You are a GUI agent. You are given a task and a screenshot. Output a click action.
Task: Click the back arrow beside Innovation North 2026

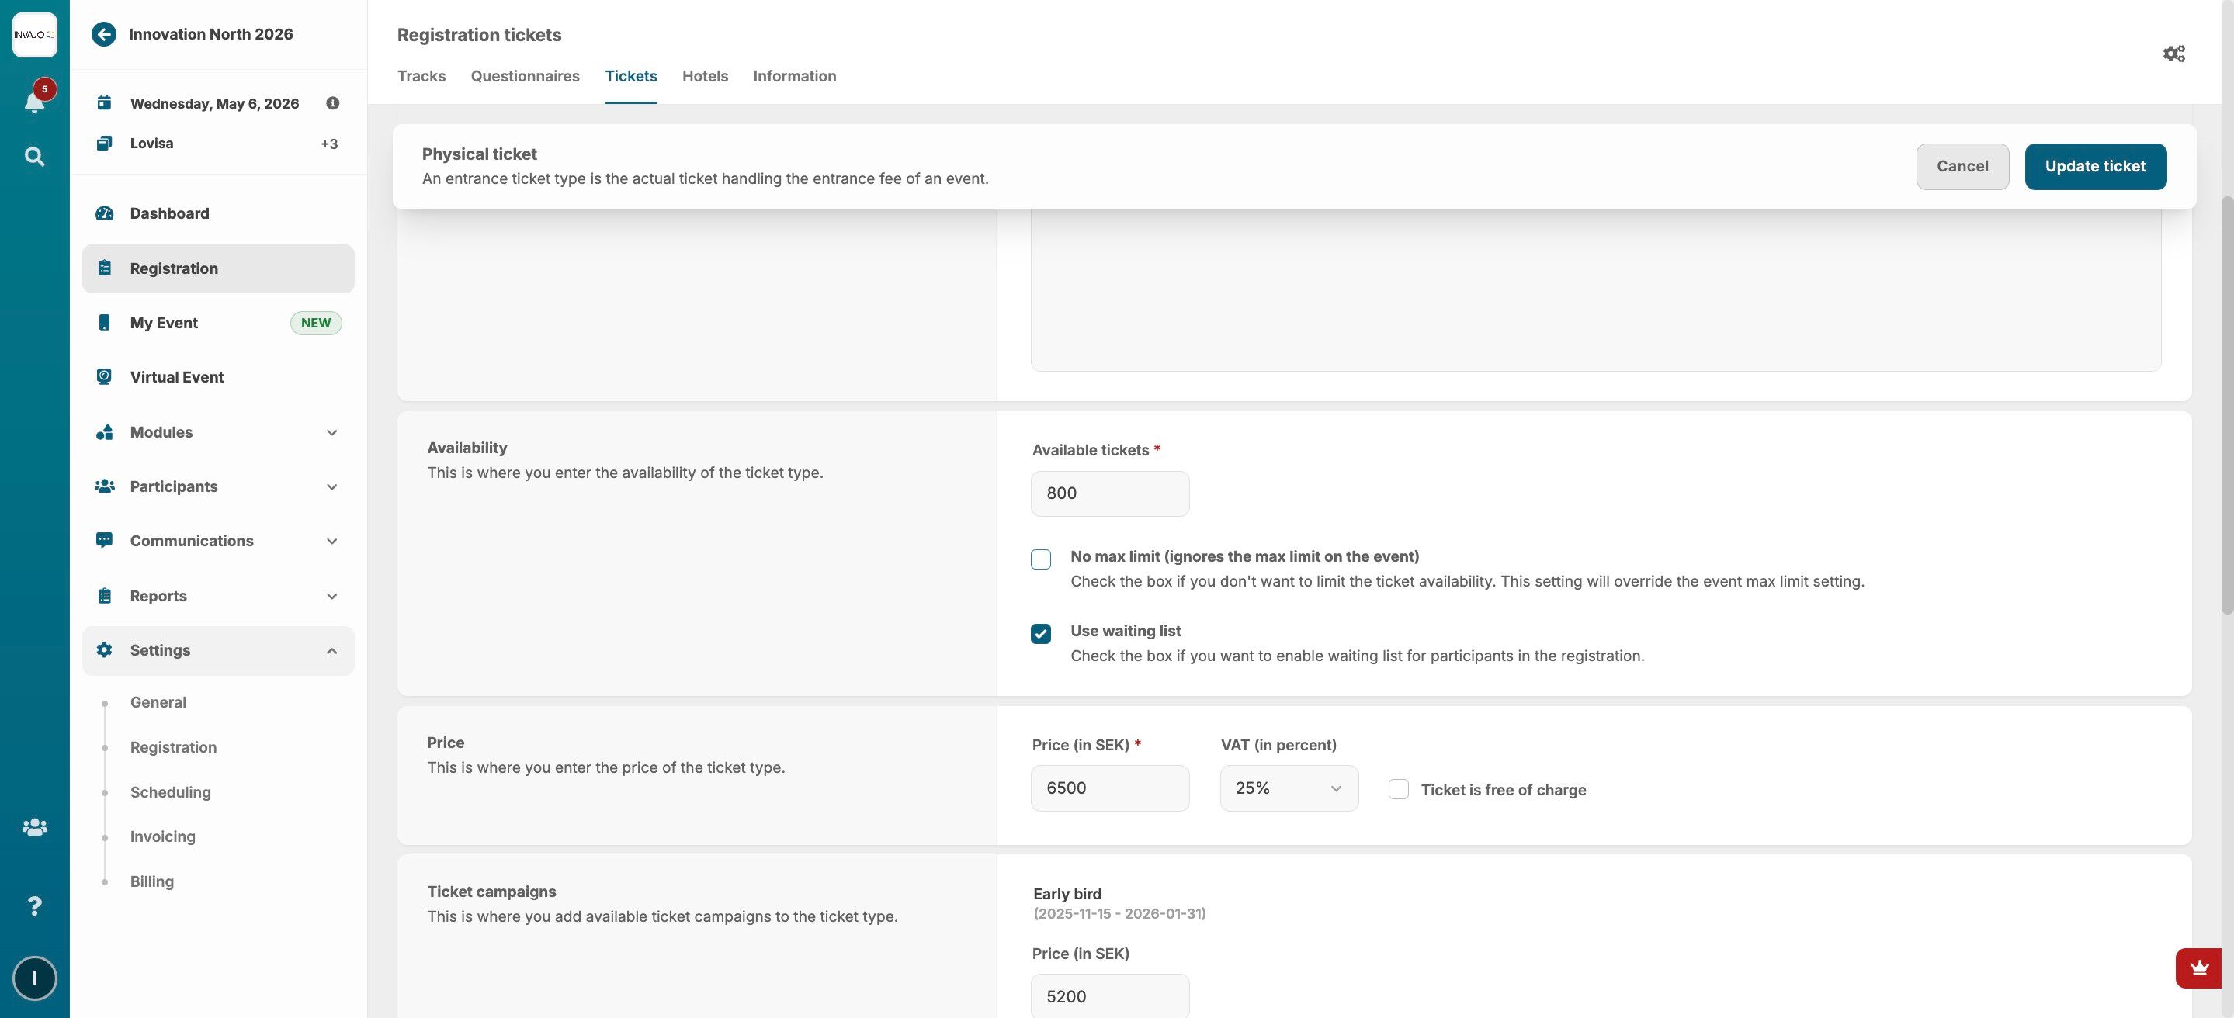point(104,35)
